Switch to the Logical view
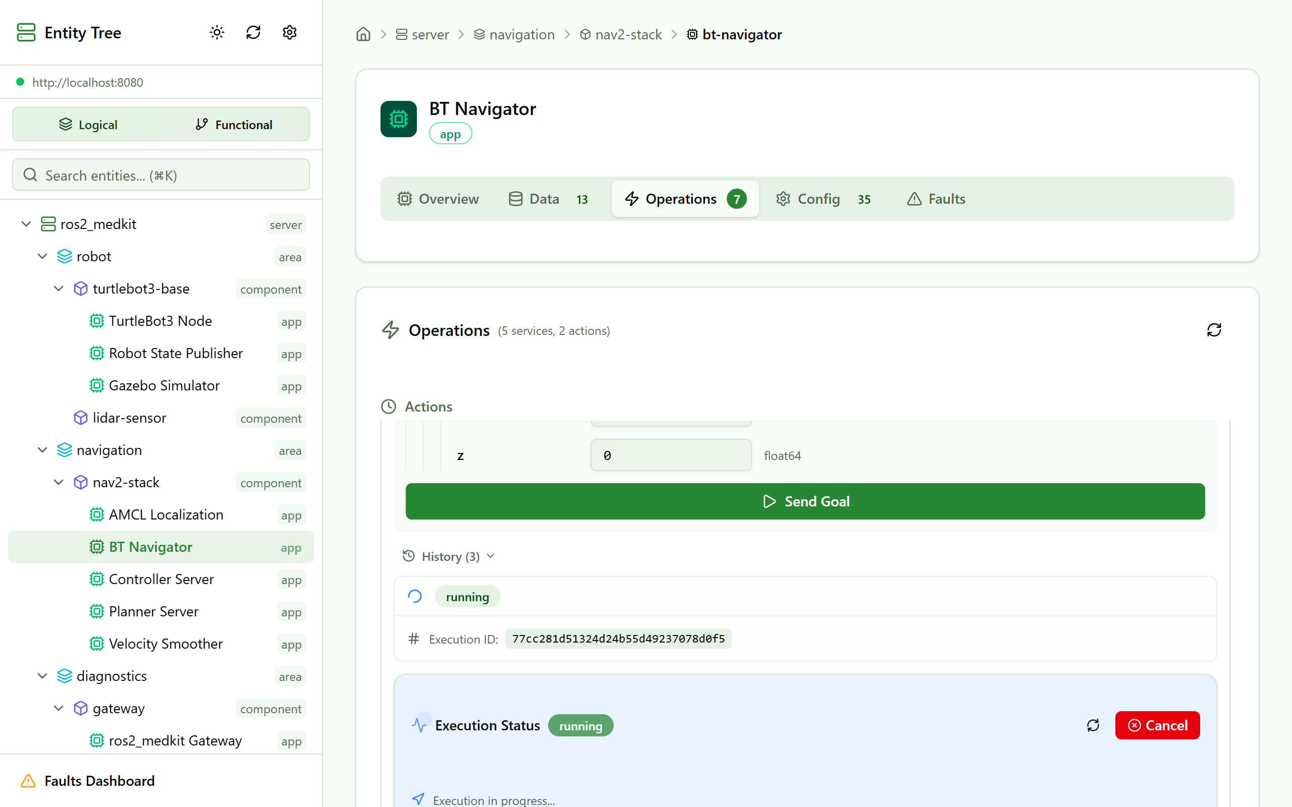The height and width of the screenshot is (807, 1292). point(88,125)
